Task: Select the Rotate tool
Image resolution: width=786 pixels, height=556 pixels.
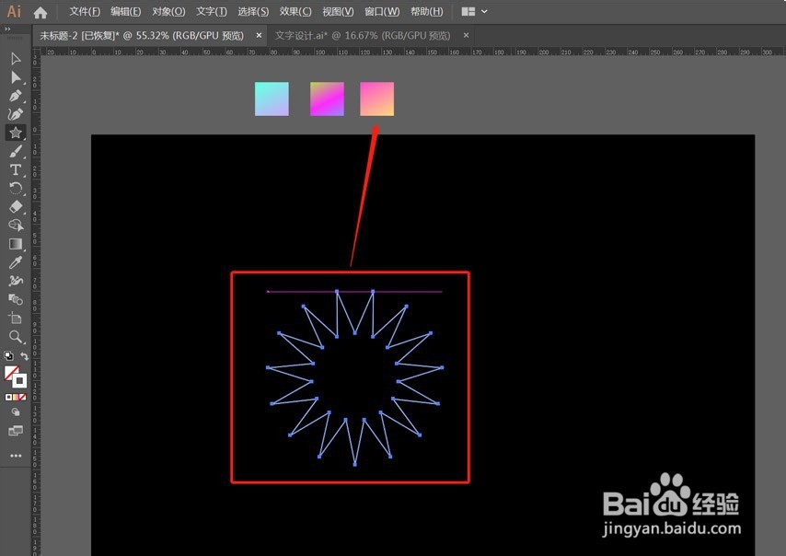Action: [x=16, y=189]
